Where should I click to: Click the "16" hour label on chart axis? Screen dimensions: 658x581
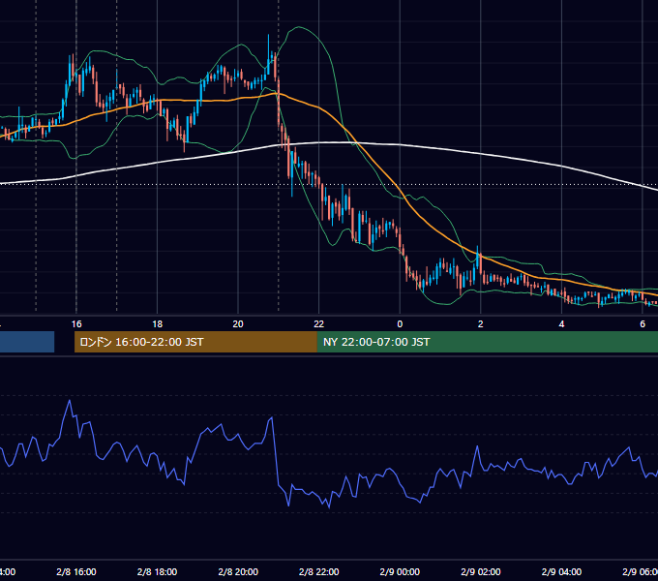click(76, 324)
